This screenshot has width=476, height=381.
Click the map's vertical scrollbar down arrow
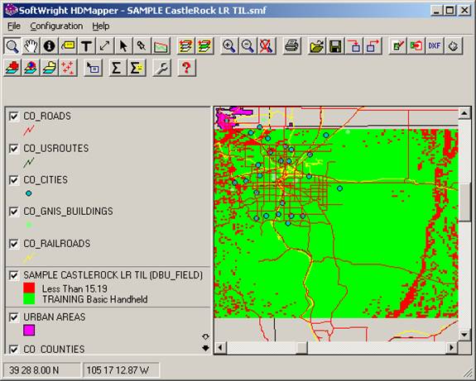click(x=464, y=335)
